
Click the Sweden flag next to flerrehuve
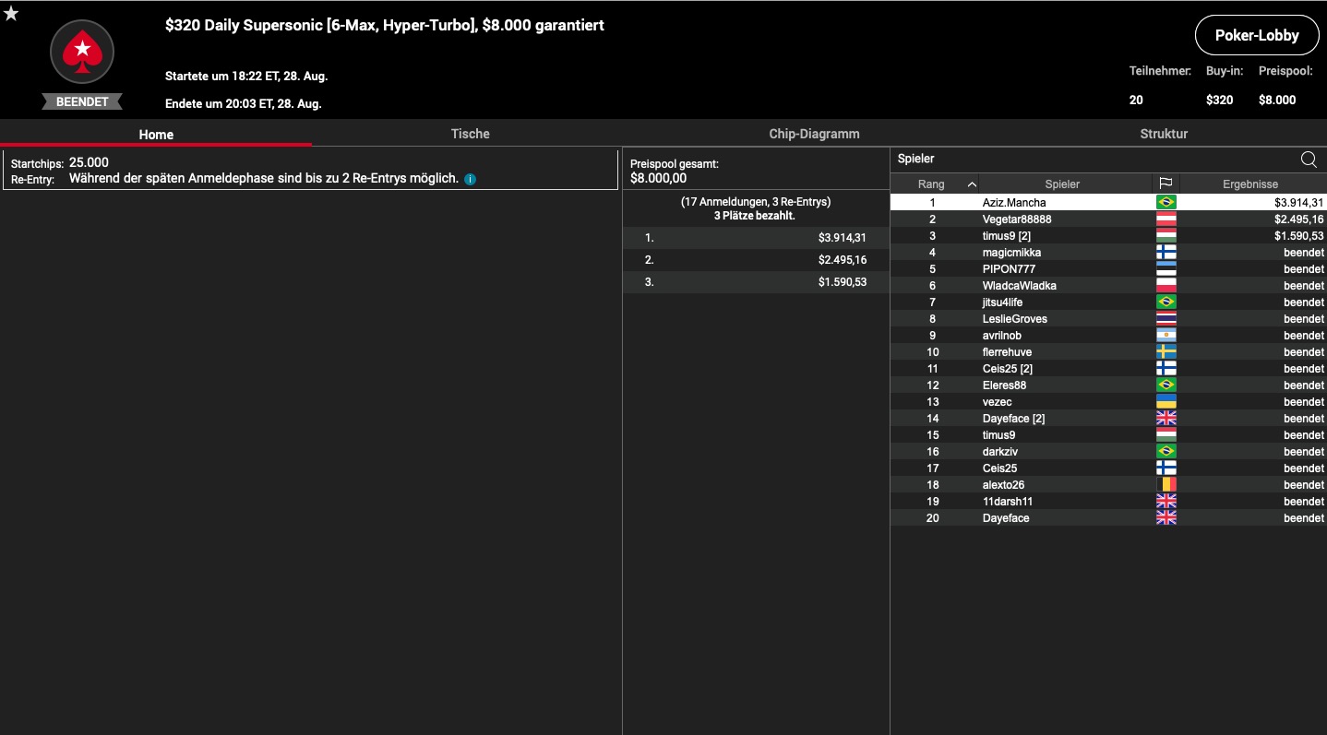pyautogui.click(x=1166, y=352)
